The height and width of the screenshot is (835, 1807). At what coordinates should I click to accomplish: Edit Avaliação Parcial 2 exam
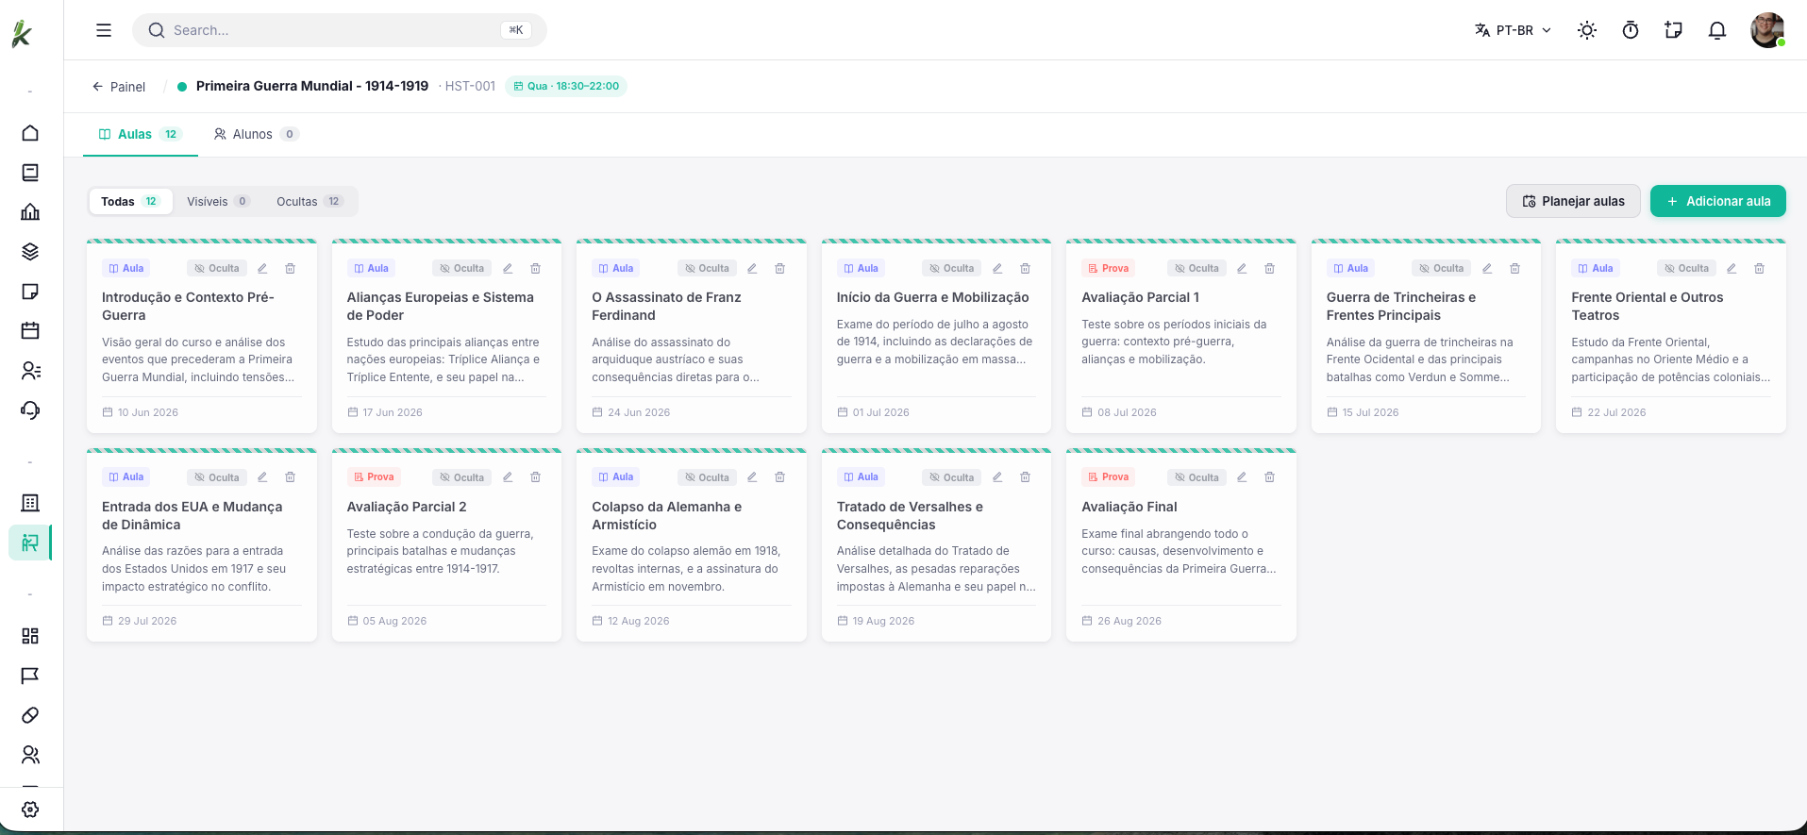point(508,477)
